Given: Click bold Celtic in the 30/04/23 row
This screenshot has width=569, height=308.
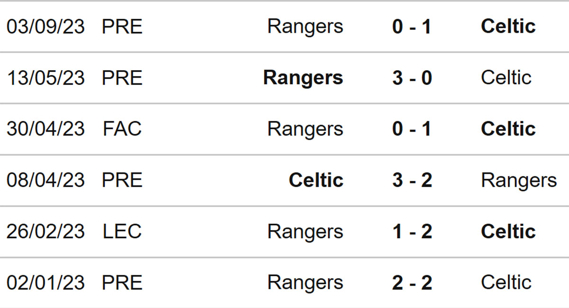Looking at the screenshot, I should 508,129.
